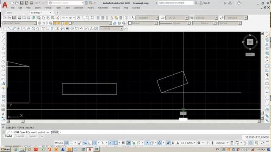
Task: Click the Make Object's Layer Current icon
Action: (115, 23)
